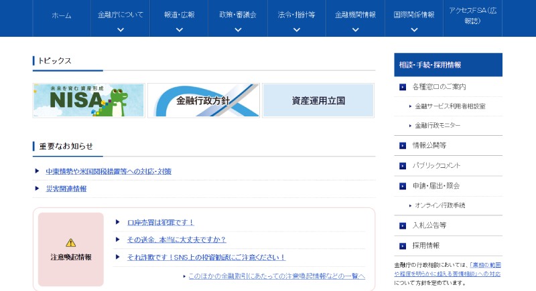Open the 法令・指針等 menu
Screen dimensions: 536x291
(x=296, y=15)
